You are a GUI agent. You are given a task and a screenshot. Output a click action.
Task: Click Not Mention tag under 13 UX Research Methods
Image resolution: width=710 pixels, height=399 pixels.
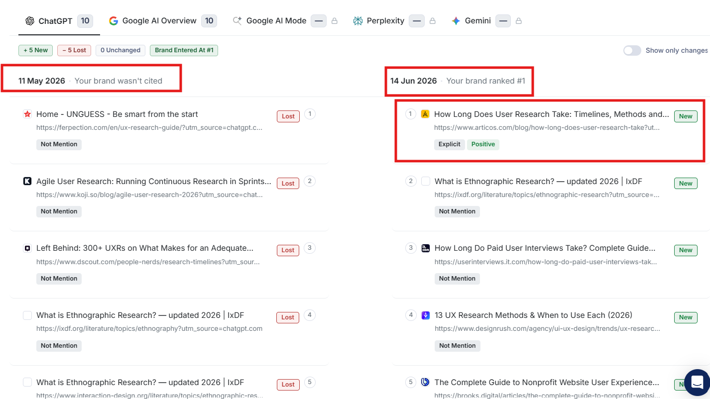(x=457, y=346)
